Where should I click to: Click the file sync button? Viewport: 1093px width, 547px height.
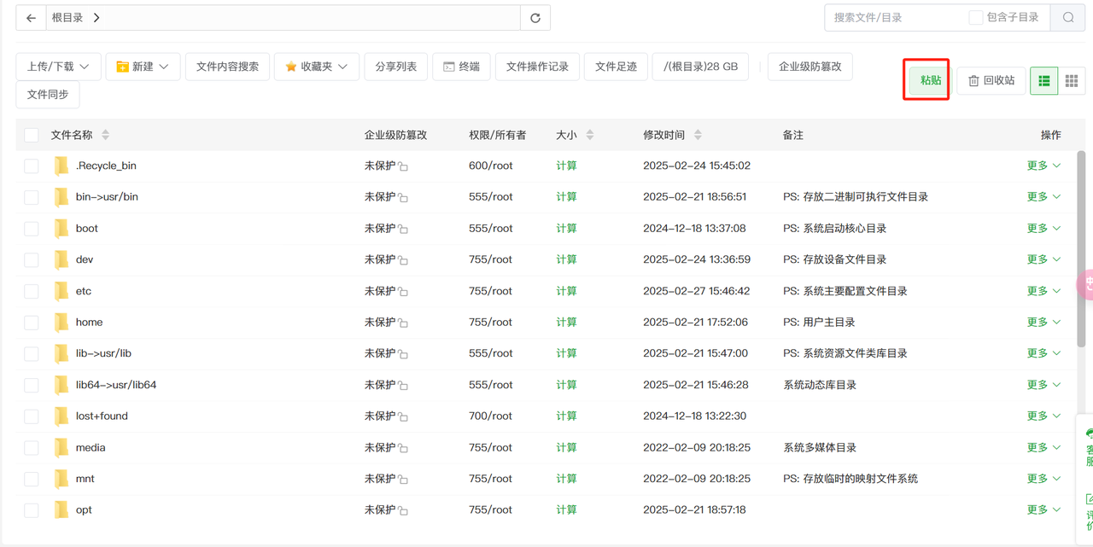(x=48, y=95)
